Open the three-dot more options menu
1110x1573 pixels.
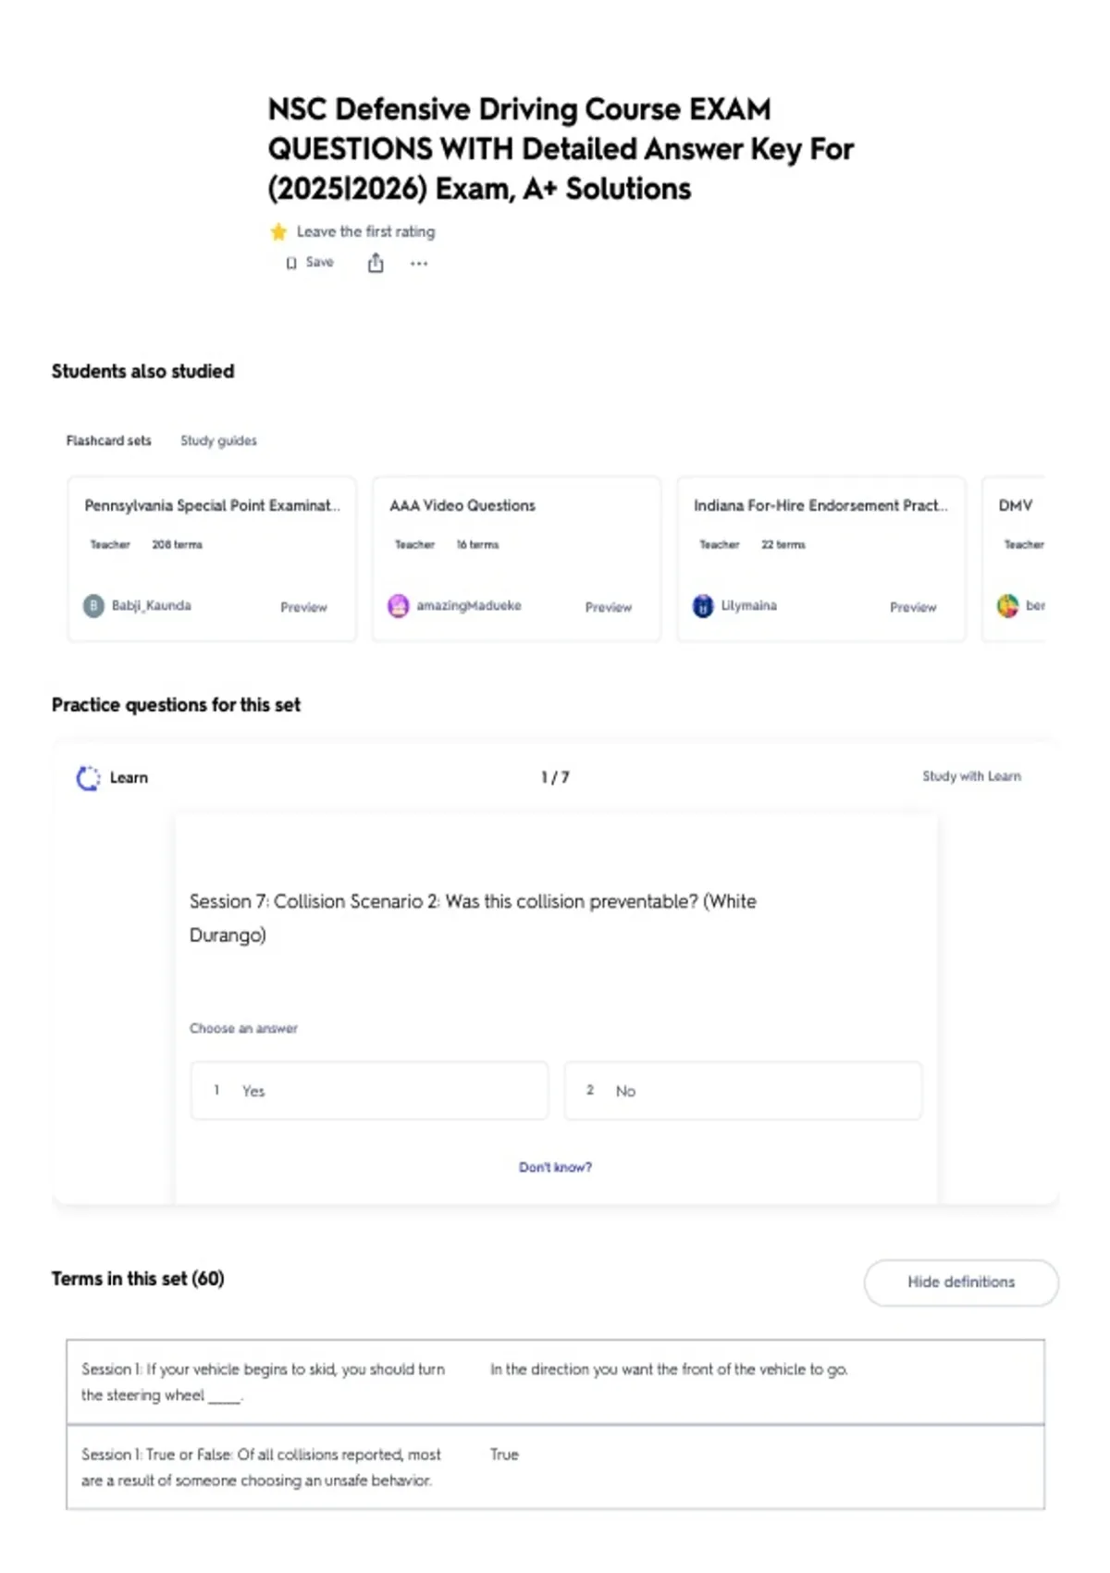tap(419, 264)
